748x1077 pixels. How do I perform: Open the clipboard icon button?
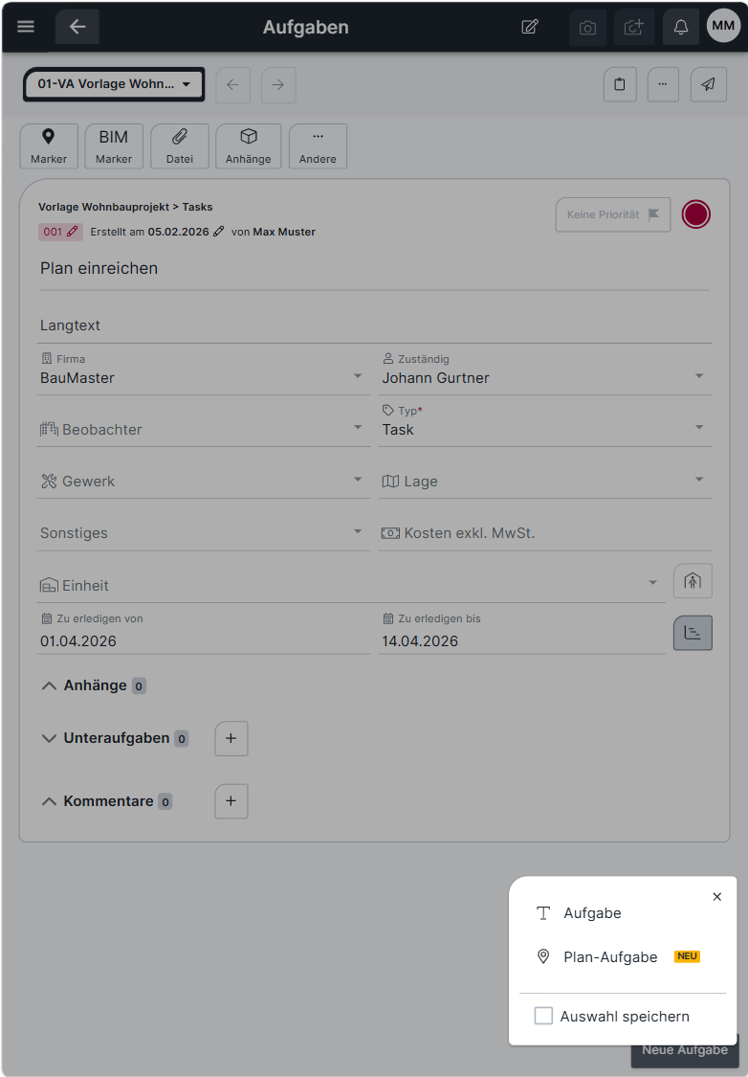[620, 84]
